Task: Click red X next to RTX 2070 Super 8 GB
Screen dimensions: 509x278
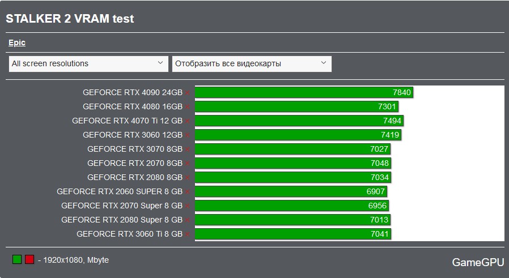Action: click(x=188, y=206)
